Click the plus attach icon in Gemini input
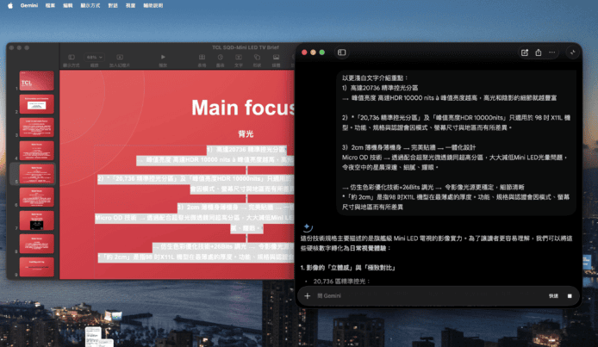 tap(308, 295)
